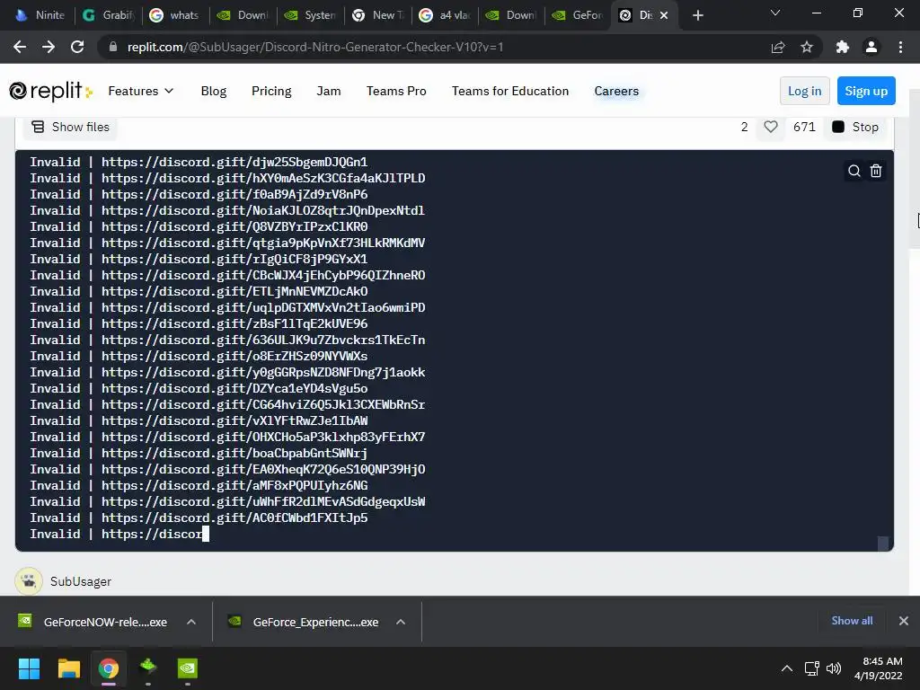Image resolution: width=920 pixels, height=690 pixels.
Task: Reload the current page
Action: point(77,47)
